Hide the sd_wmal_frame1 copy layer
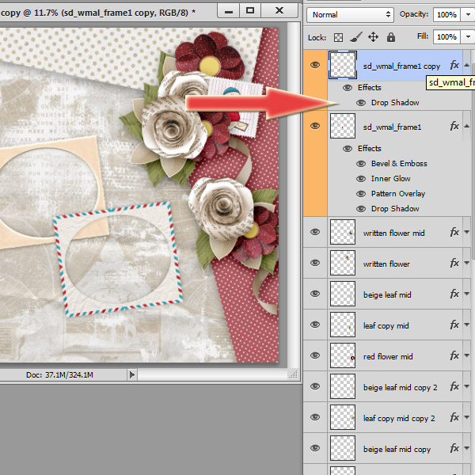475x475 pixels. click(x=315, y=66)
